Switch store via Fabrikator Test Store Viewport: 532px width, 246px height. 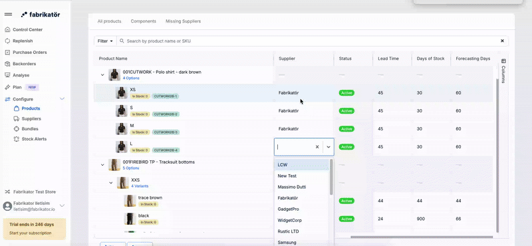click(x=35, y=191)
